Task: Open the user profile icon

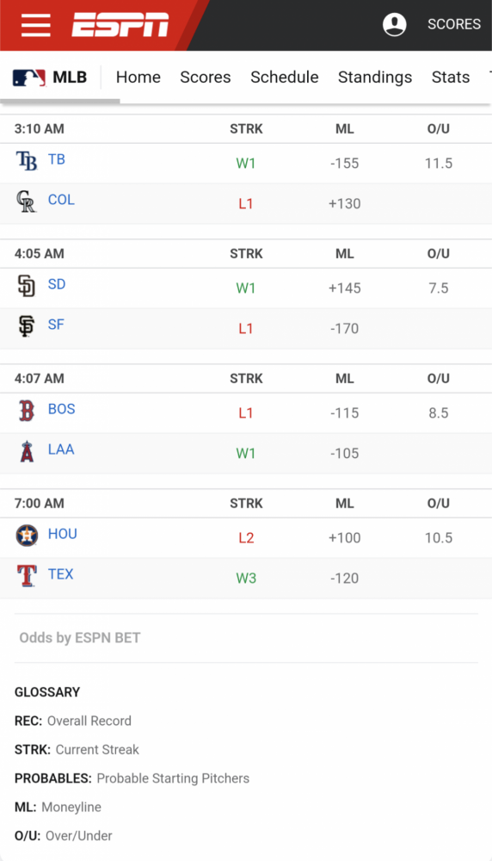Action: (x=394, y=24)
